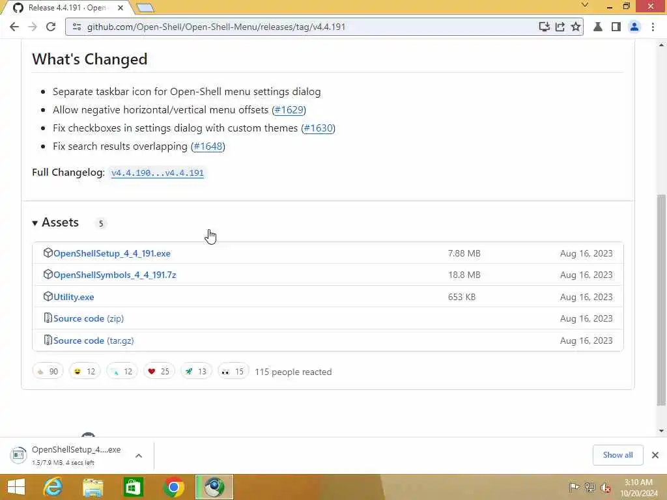667x500 pixels.
Task: Toggle laugh reaction with 12
Action: (85, 372)
